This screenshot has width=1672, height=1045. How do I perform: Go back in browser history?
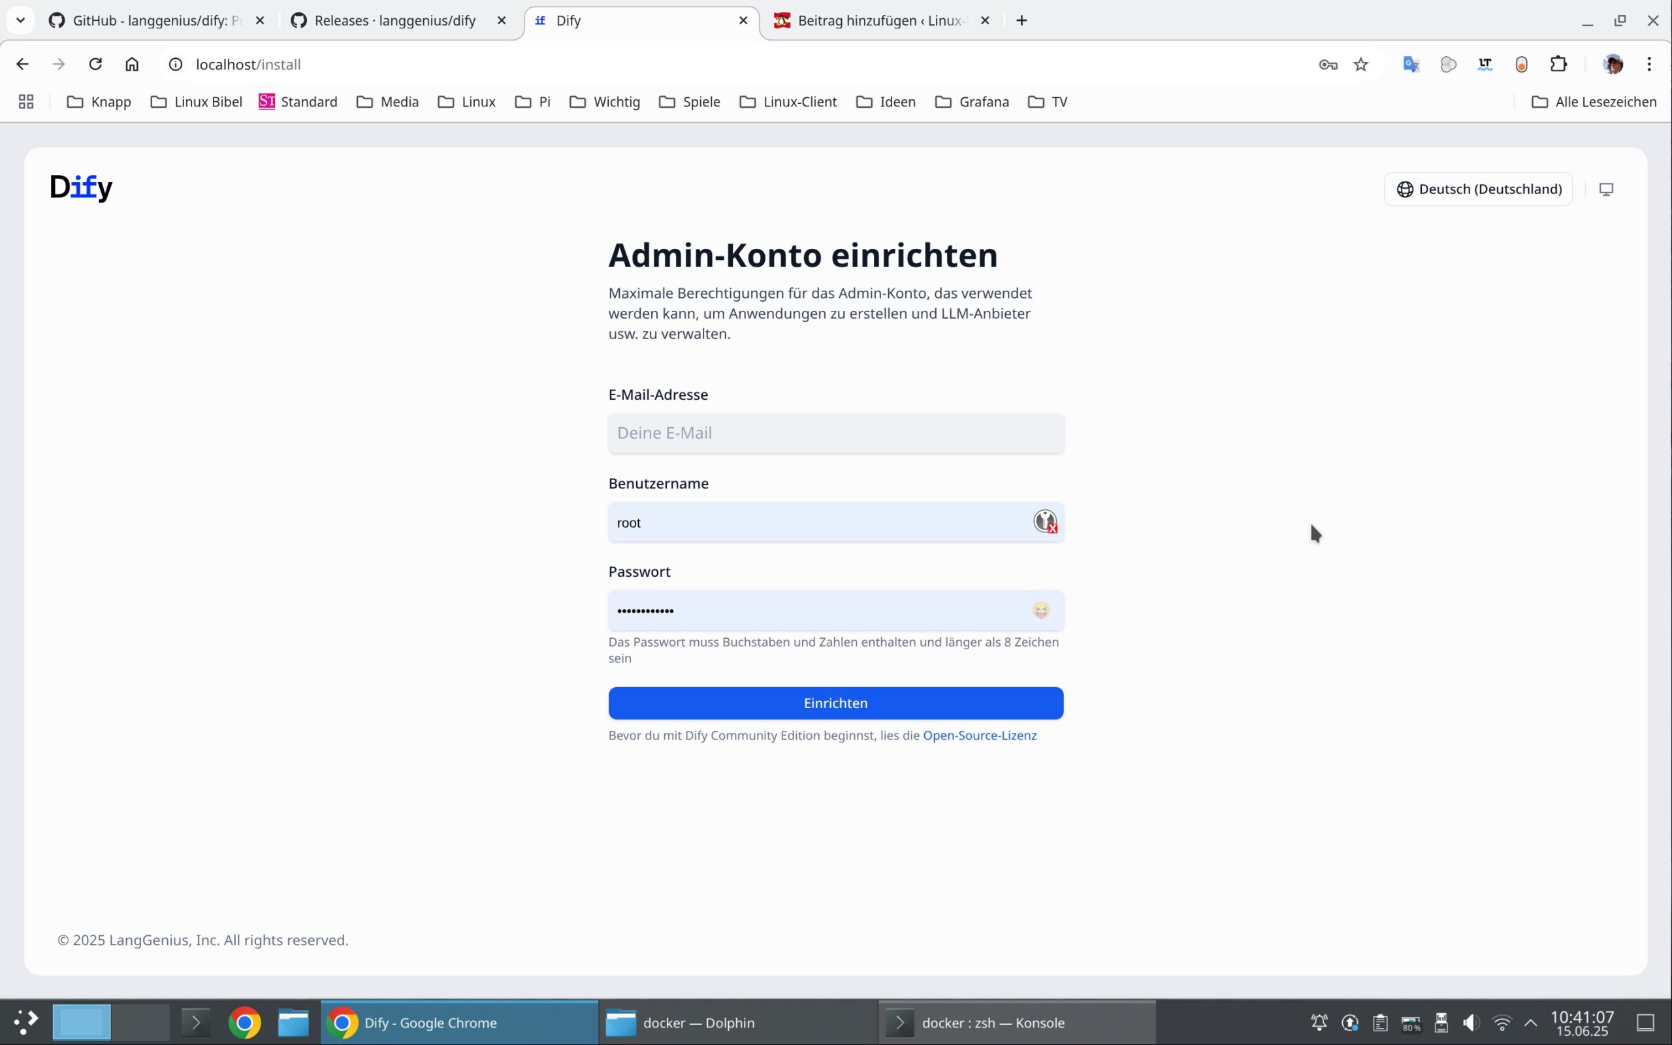[22, 64]
